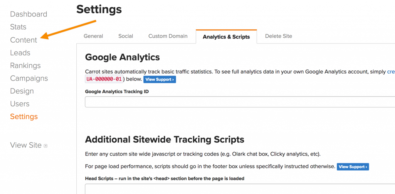Screen dimensions: 395x194
Task: Focus the Google Analytics Tracking ID field
Action: [240, 102]
